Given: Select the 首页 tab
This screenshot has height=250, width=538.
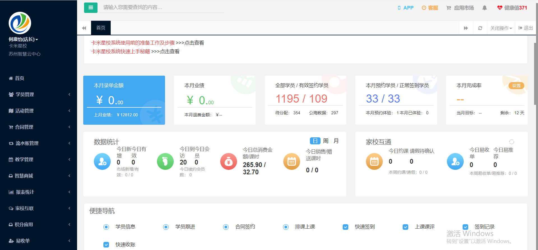Looking at the screenshot, I should [101, 28].
